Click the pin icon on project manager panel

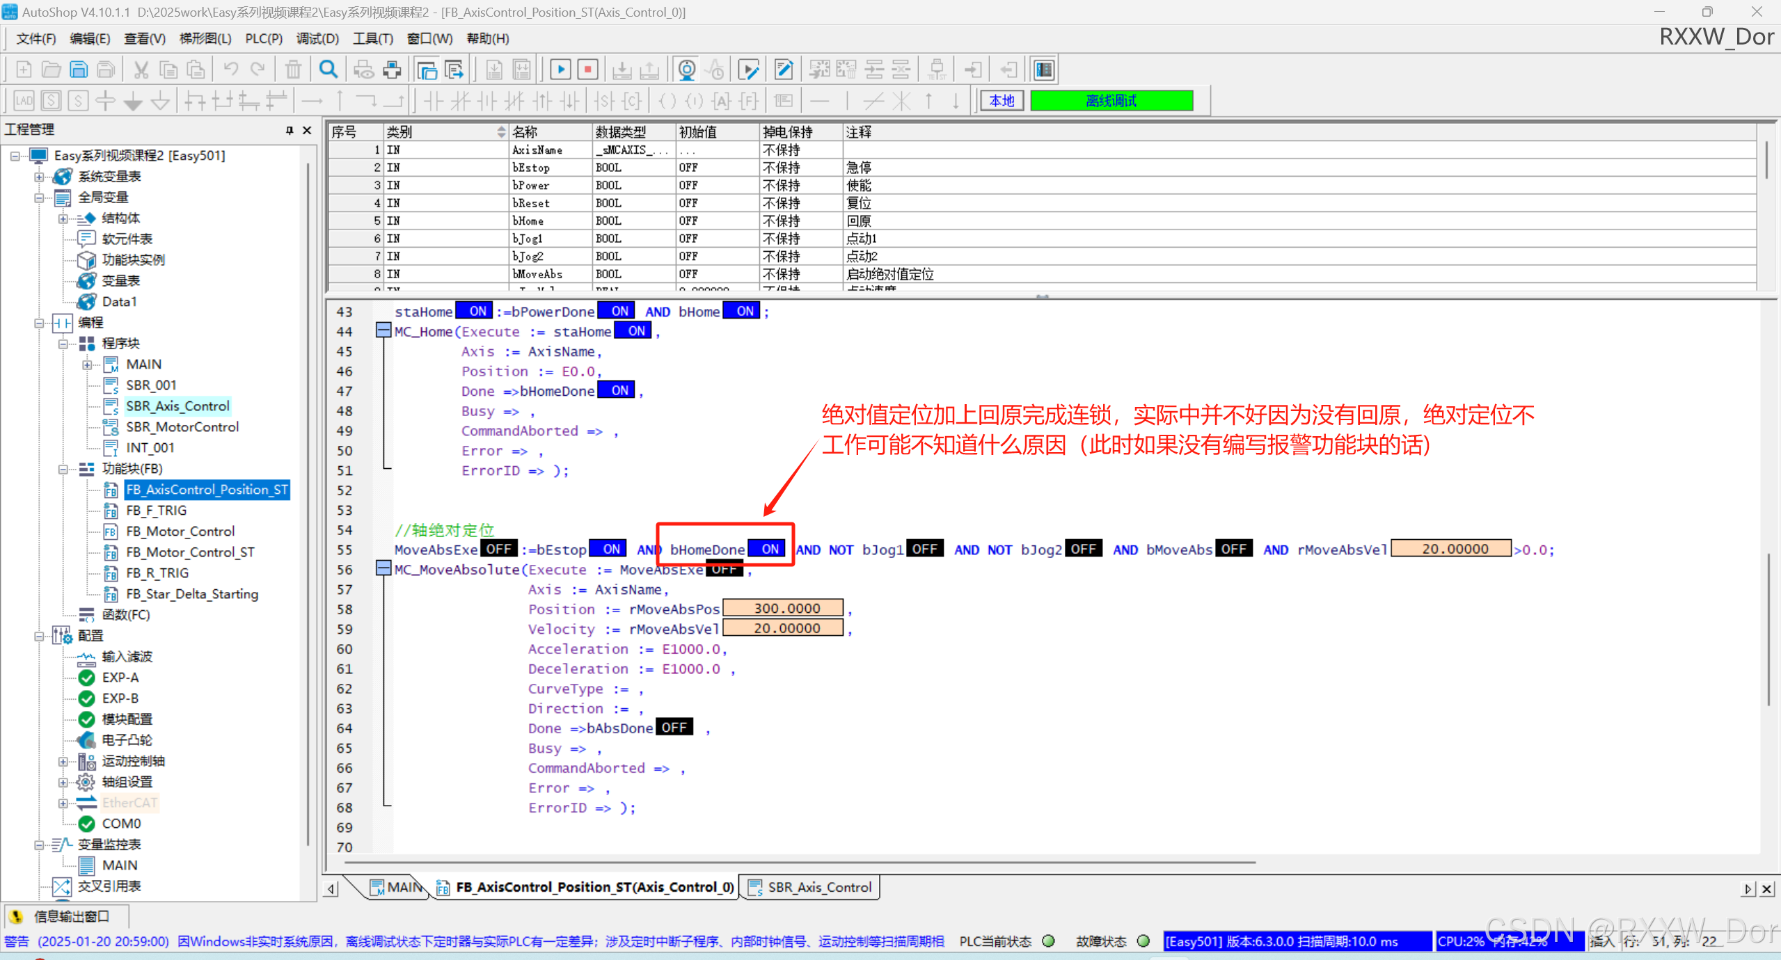[x=290, y=130]
